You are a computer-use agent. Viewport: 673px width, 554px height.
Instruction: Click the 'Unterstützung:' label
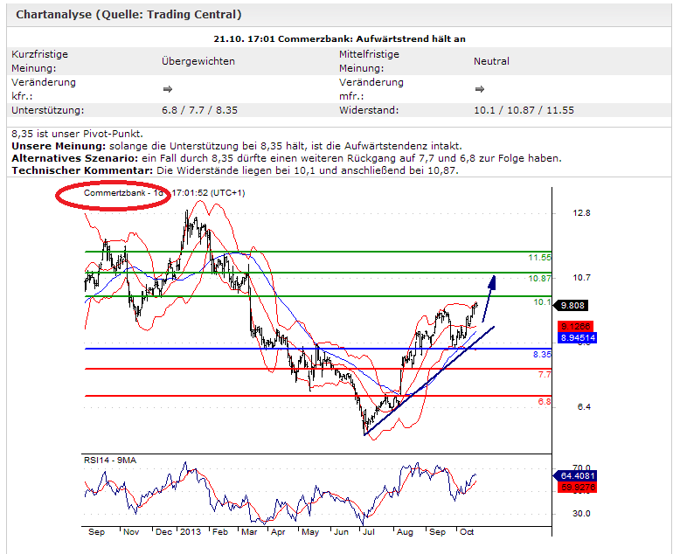[48, 110]
